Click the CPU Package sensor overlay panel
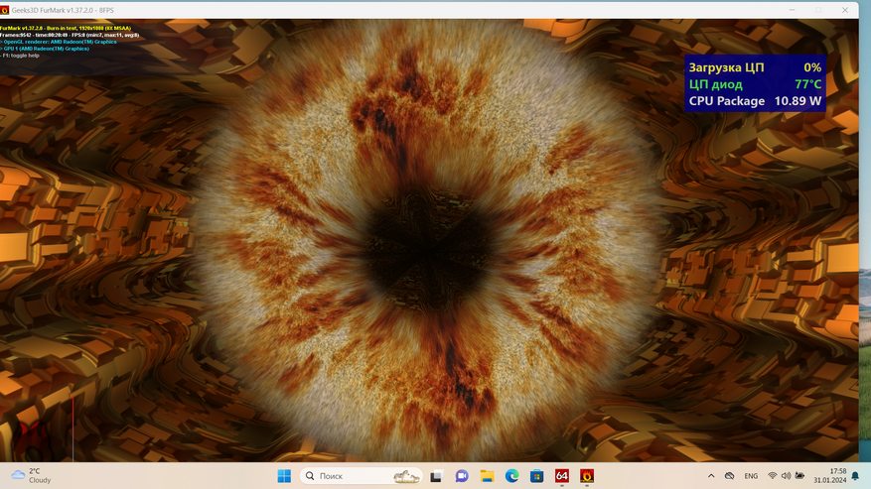871x489 pixels. tap(755, 84)
